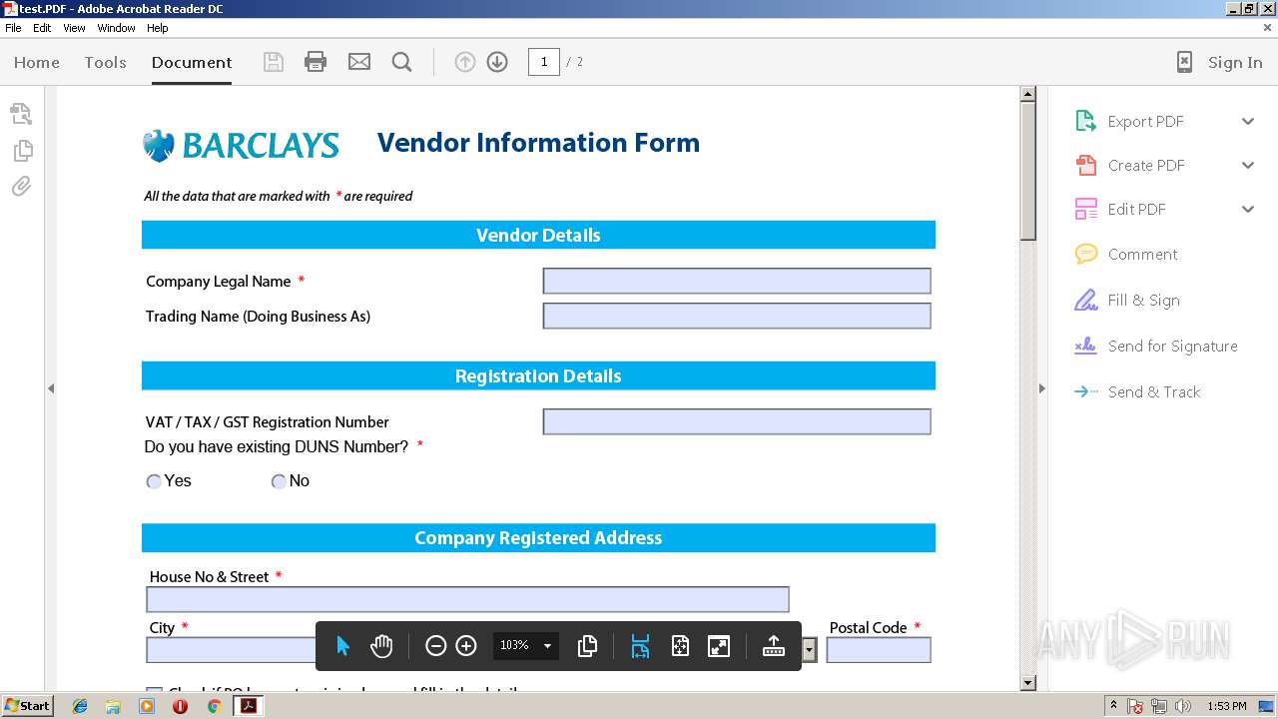
Task: Open the Help menu
Action: coord(158,28)
